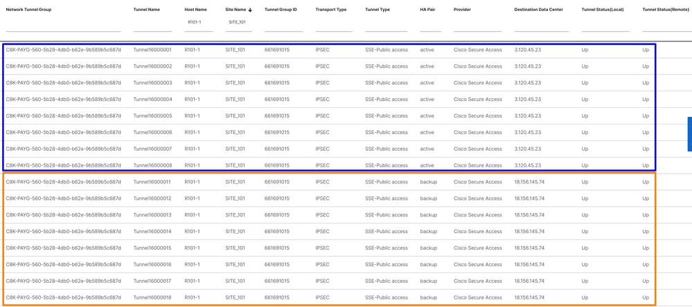This screenshot has width=692, height=307.
Task: Select Tunnel16000001 name cell
Action: click(x=152, y=50)
